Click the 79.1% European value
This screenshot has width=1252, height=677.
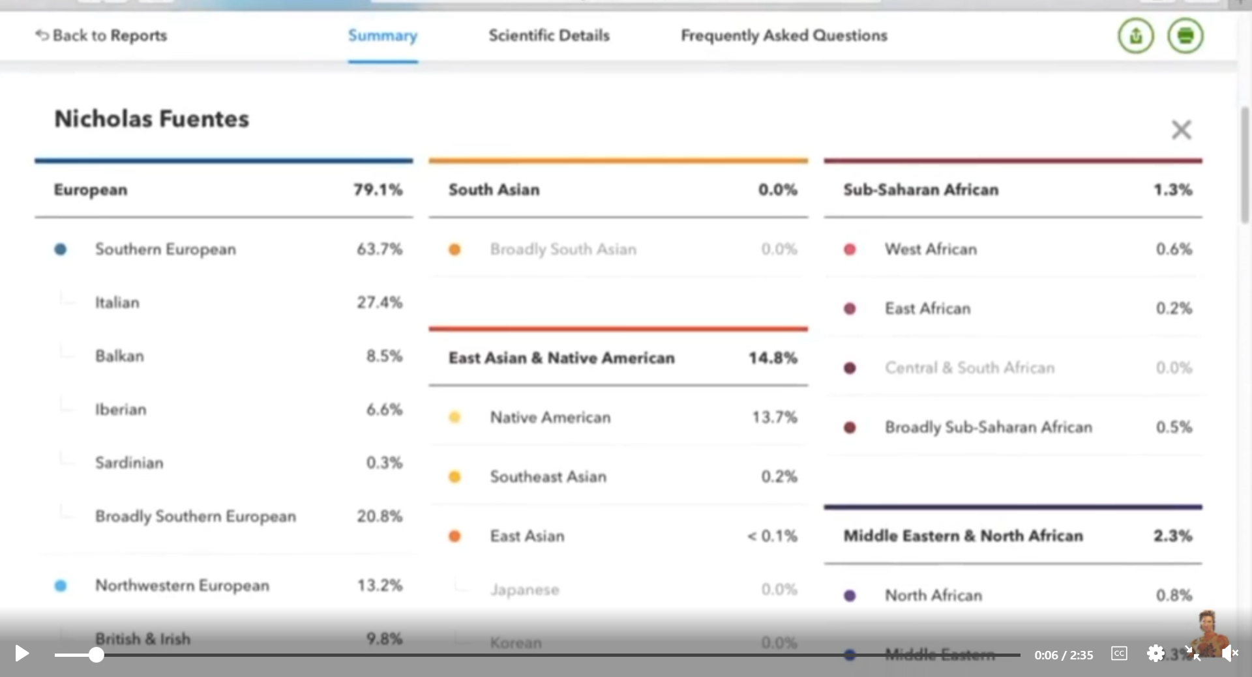tap(378, 190)
